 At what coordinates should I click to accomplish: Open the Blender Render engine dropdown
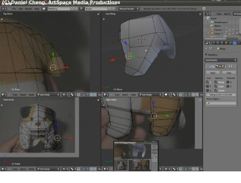[x=129, y=9]
